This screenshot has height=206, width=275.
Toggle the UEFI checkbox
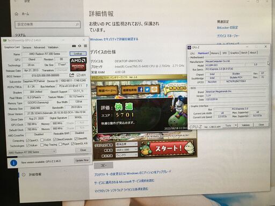pyautogui.click(x=78, y=75)
